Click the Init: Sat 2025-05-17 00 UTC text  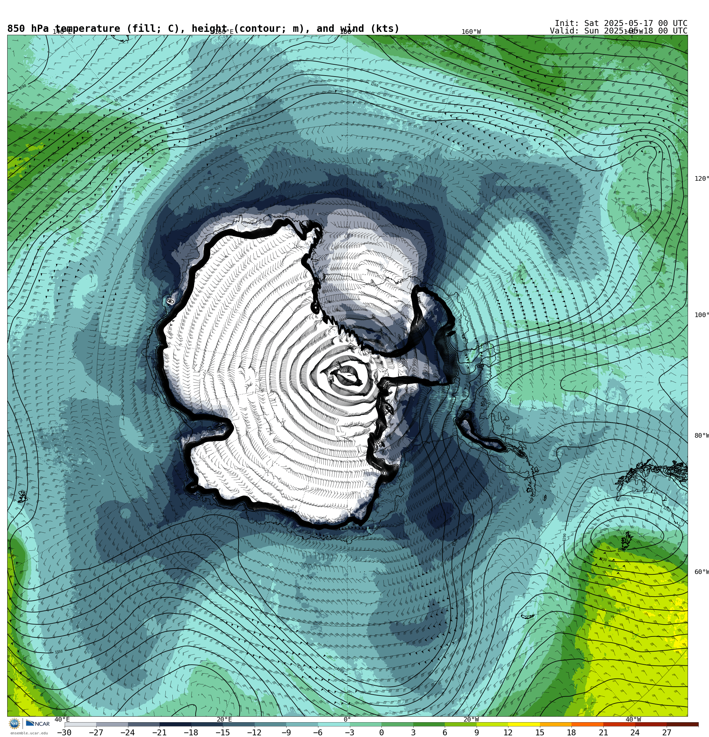click(x=621, y=23)
